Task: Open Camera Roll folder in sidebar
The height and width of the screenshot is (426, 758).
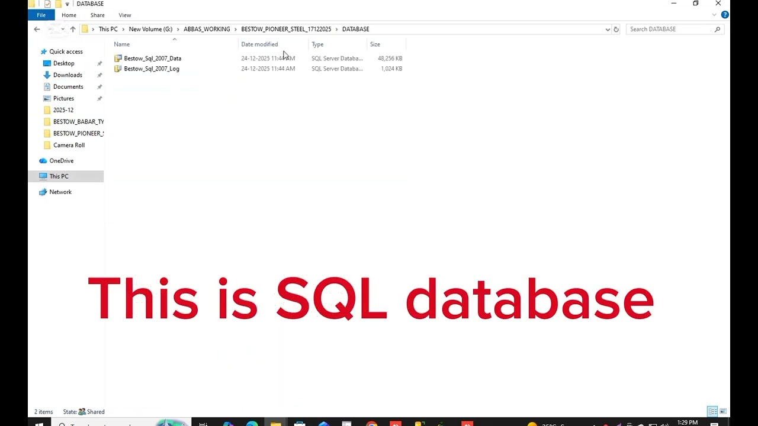Action: pyautogui.click(x=69, y=145)
